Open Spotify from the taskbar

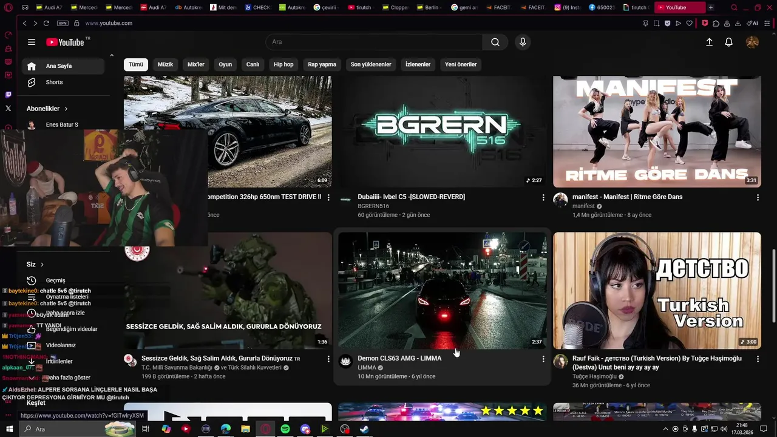tap(285, 429)
